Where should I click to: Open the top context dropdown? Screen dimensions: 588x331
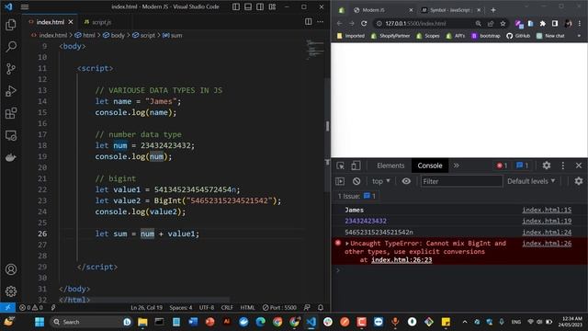pos(381,181)
